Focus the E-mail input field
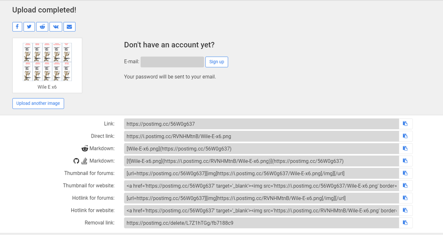Viewport: 443px width, 235px height. [172, 62]
